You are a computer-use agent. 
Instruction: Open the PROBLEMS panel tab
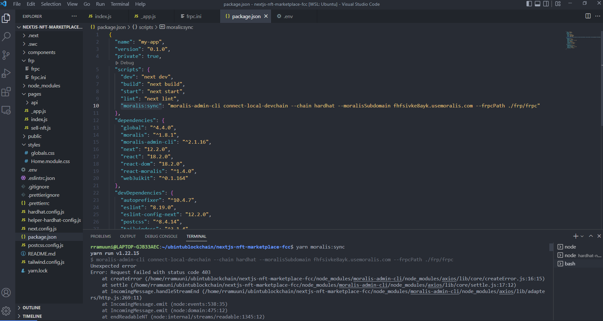tap(101, 236)
